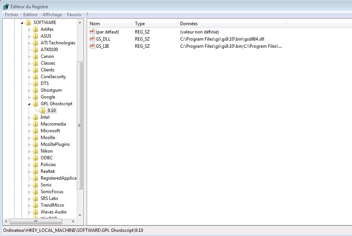The image size is (352, 236).
Task: Select the SonicFocus key
Action: click(52, 192)
